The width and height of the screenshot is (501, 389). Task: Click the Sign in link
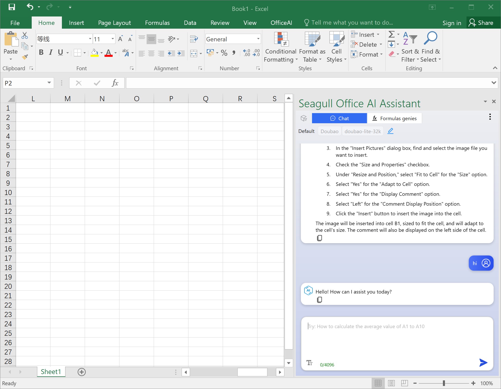pyautogui.click(x=452, y=23)
